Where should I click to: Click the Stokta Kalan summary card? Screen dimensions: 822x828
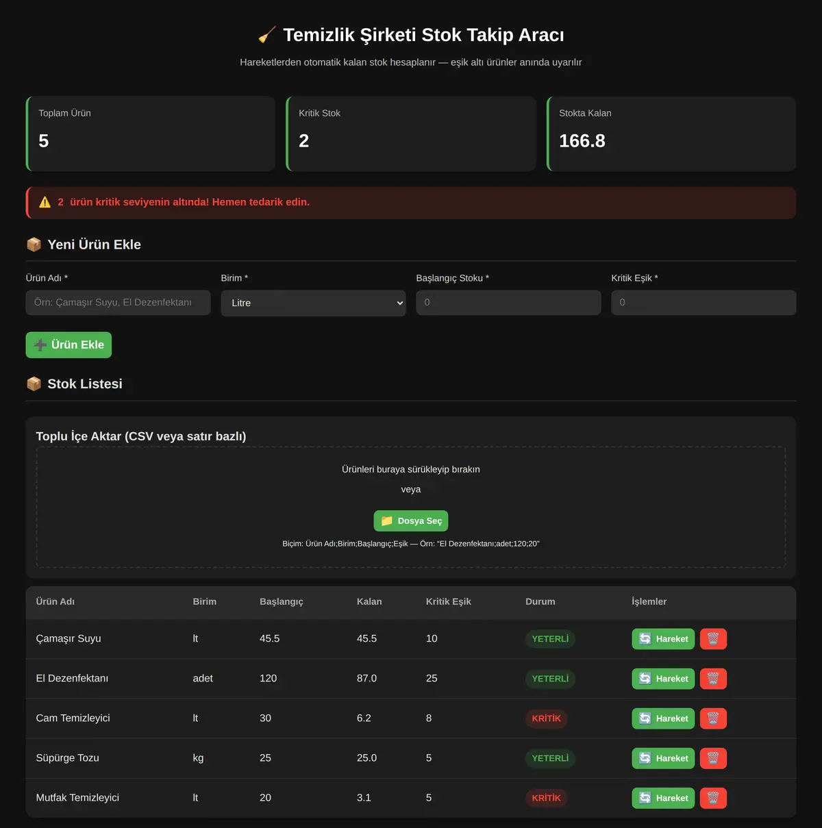(x=671, y=134)
